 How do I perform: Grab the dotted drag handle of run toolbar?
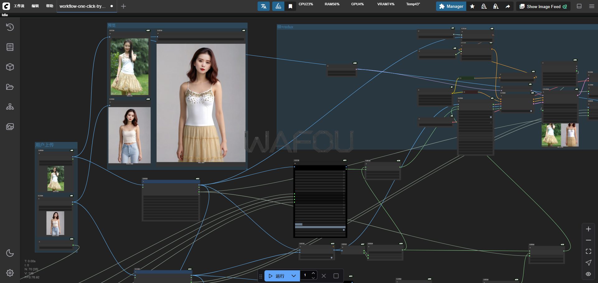click(261, 276)
